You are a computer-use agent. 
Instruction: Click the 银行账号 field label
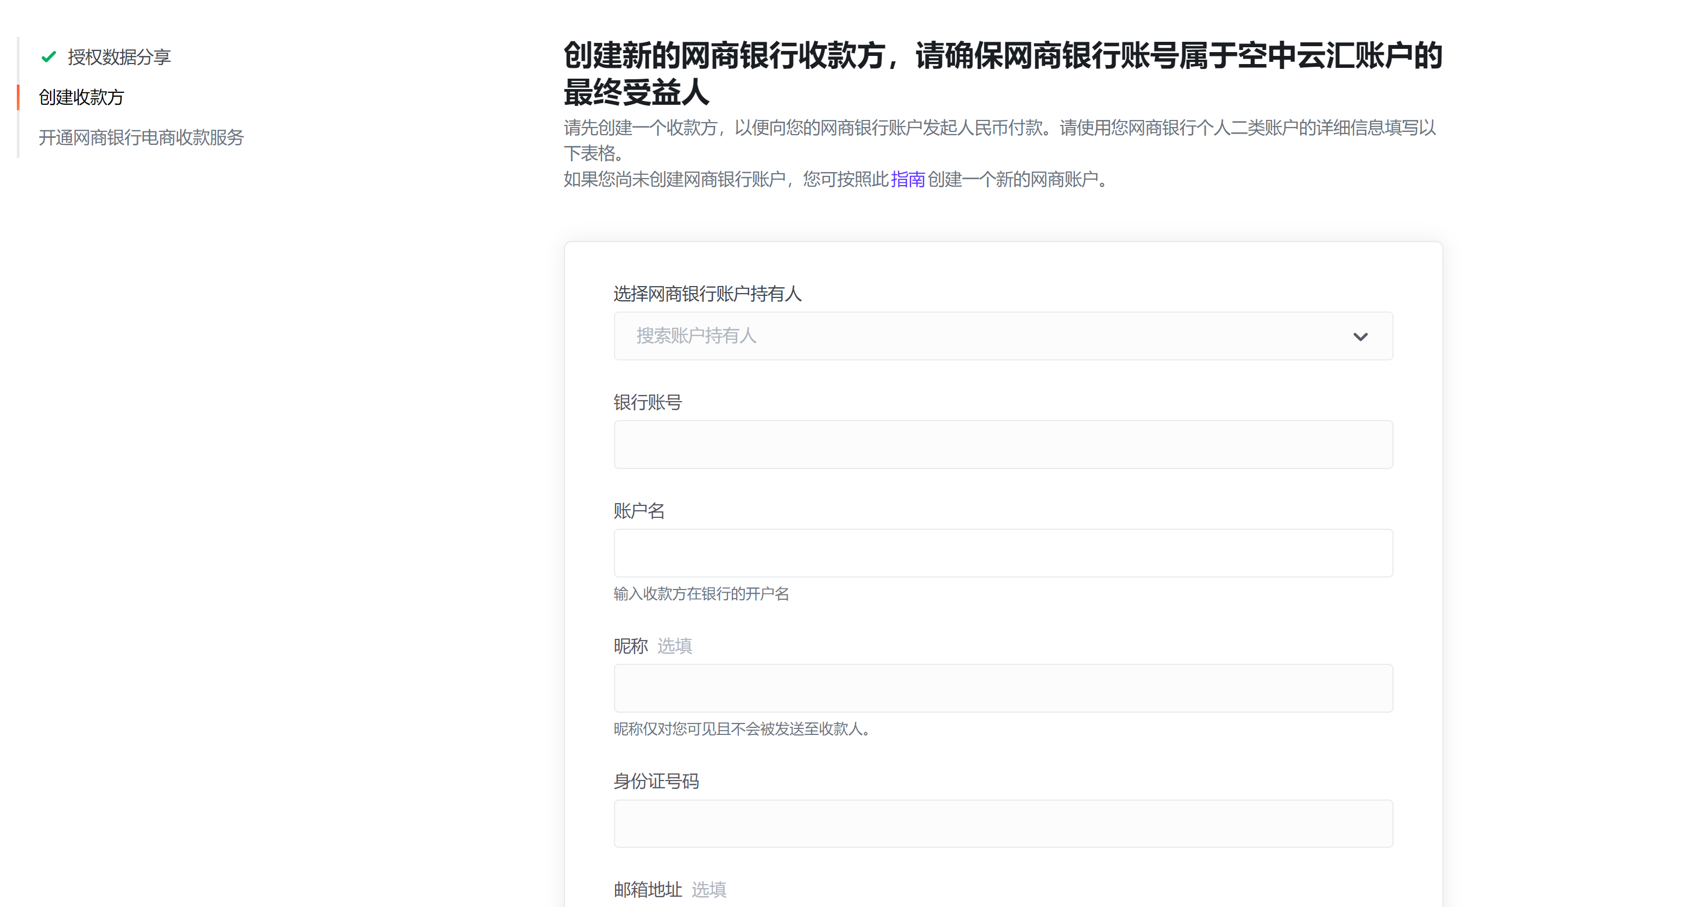pyautogui.click(x=648, y=402)
